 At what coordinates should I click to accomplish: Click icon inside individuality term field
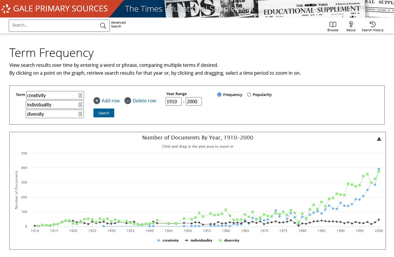click(x=80, y=105)
